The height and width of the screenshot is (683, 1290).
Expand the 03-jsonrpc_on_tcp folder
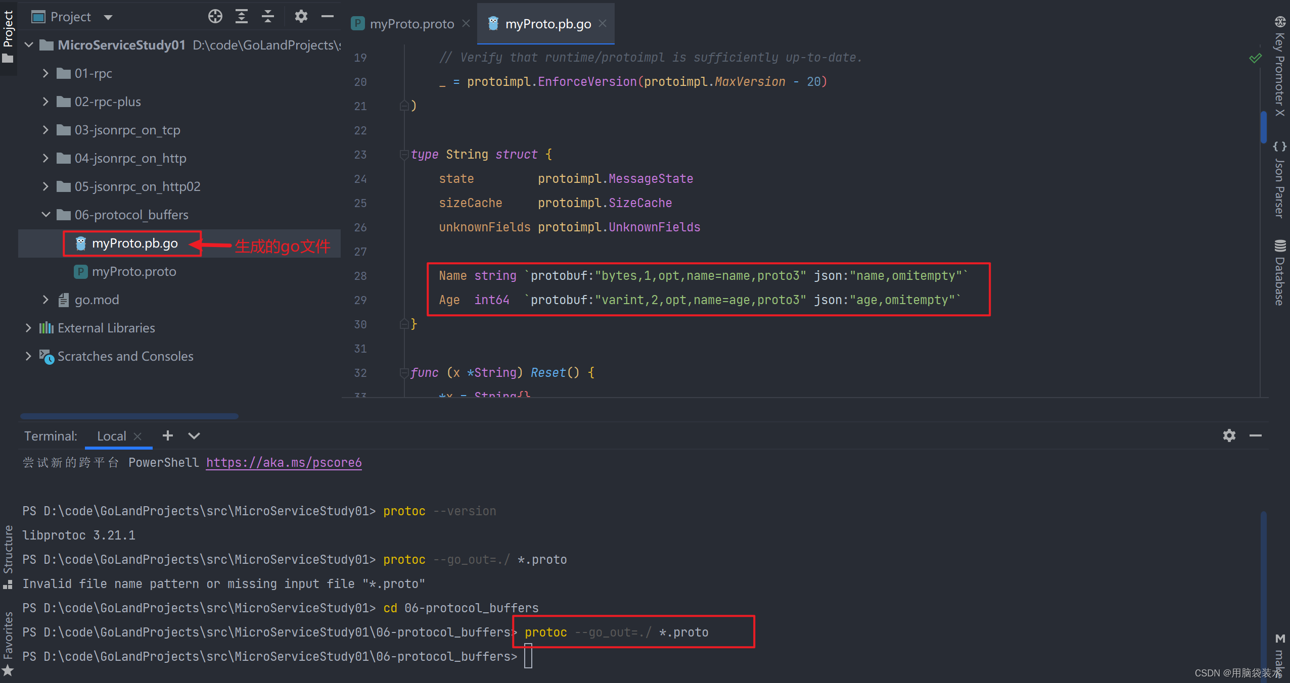[45, 130]
